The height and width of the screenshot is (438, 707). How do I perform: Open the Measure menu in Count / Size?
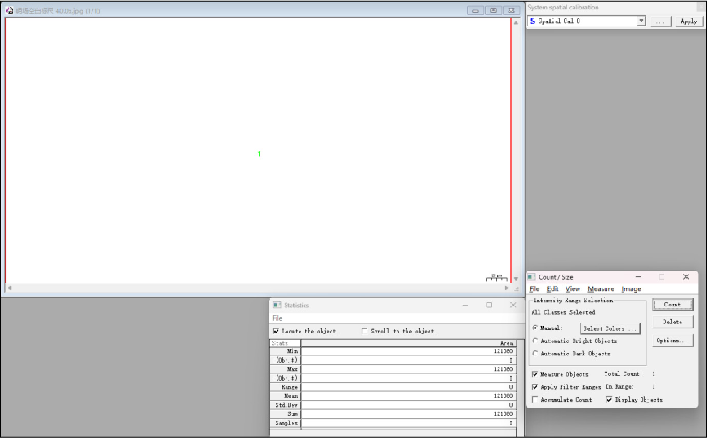[600, 289]
